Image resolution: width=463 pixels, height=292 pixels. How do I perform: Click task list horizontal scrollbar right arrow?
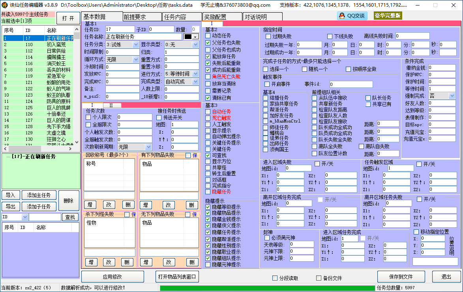pos(70,149)
